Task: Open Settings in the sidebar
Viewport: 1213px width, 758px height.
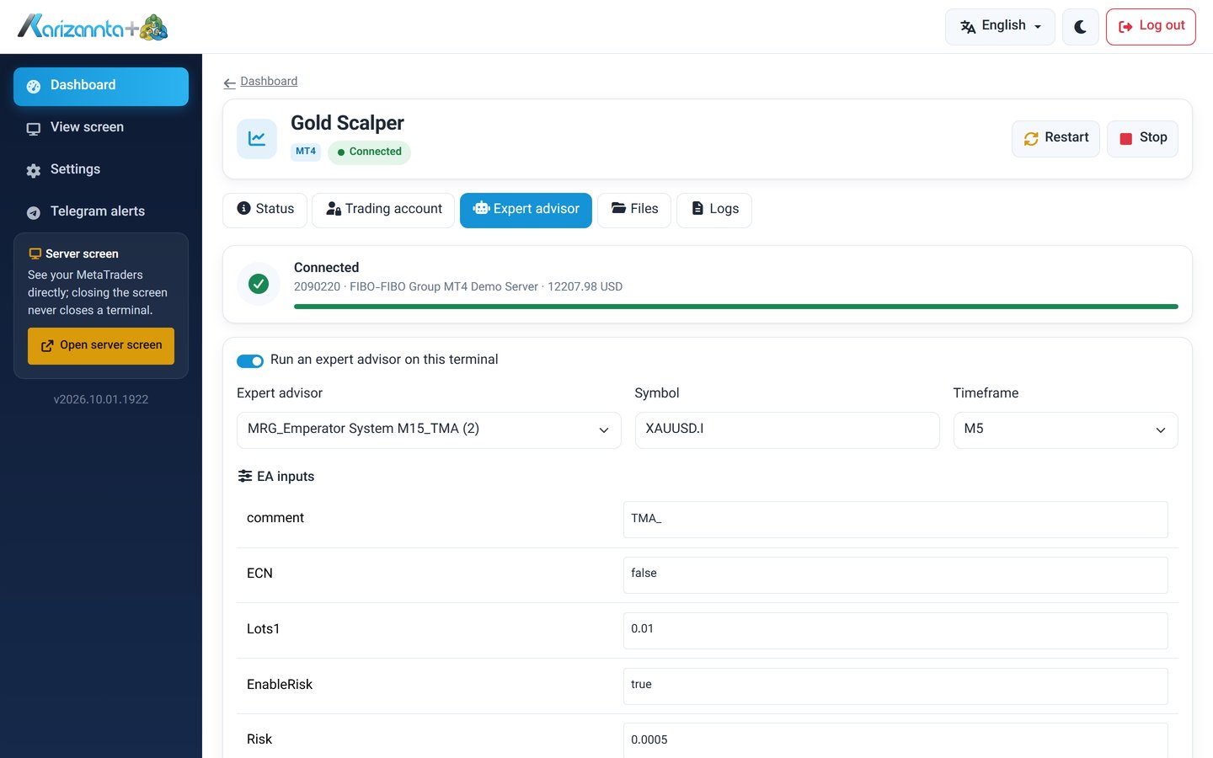Action: pyautogui.click(x=101, y=169)
